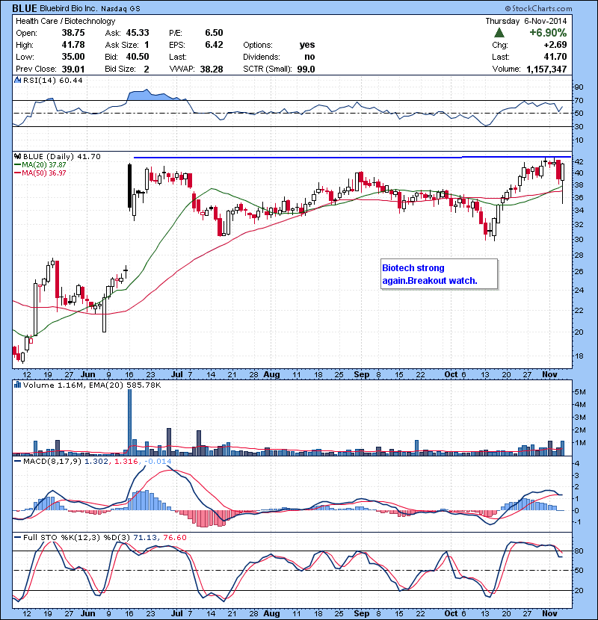The image size is (598, 620).
Task: Click the MACD histogram value -0.014
Action: [x=158, y=461]
